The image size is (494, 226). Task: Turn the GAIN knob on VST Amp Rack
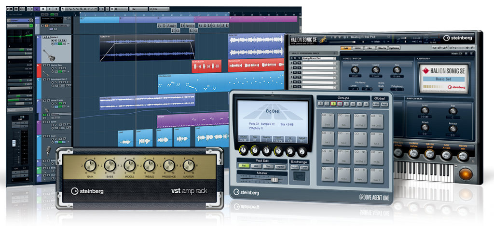[x=90, y=165]
